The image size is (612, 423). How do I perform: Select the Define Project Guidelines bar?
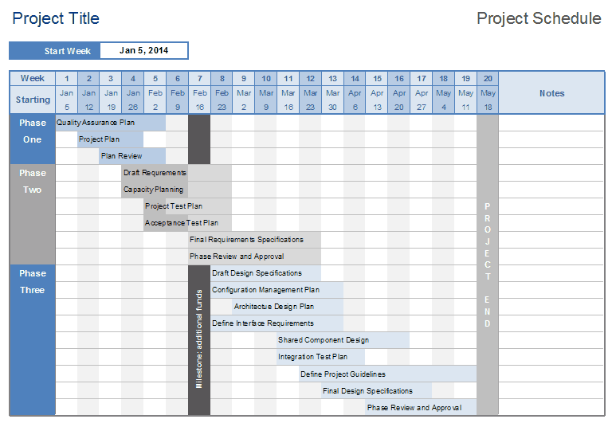point(388,374)
